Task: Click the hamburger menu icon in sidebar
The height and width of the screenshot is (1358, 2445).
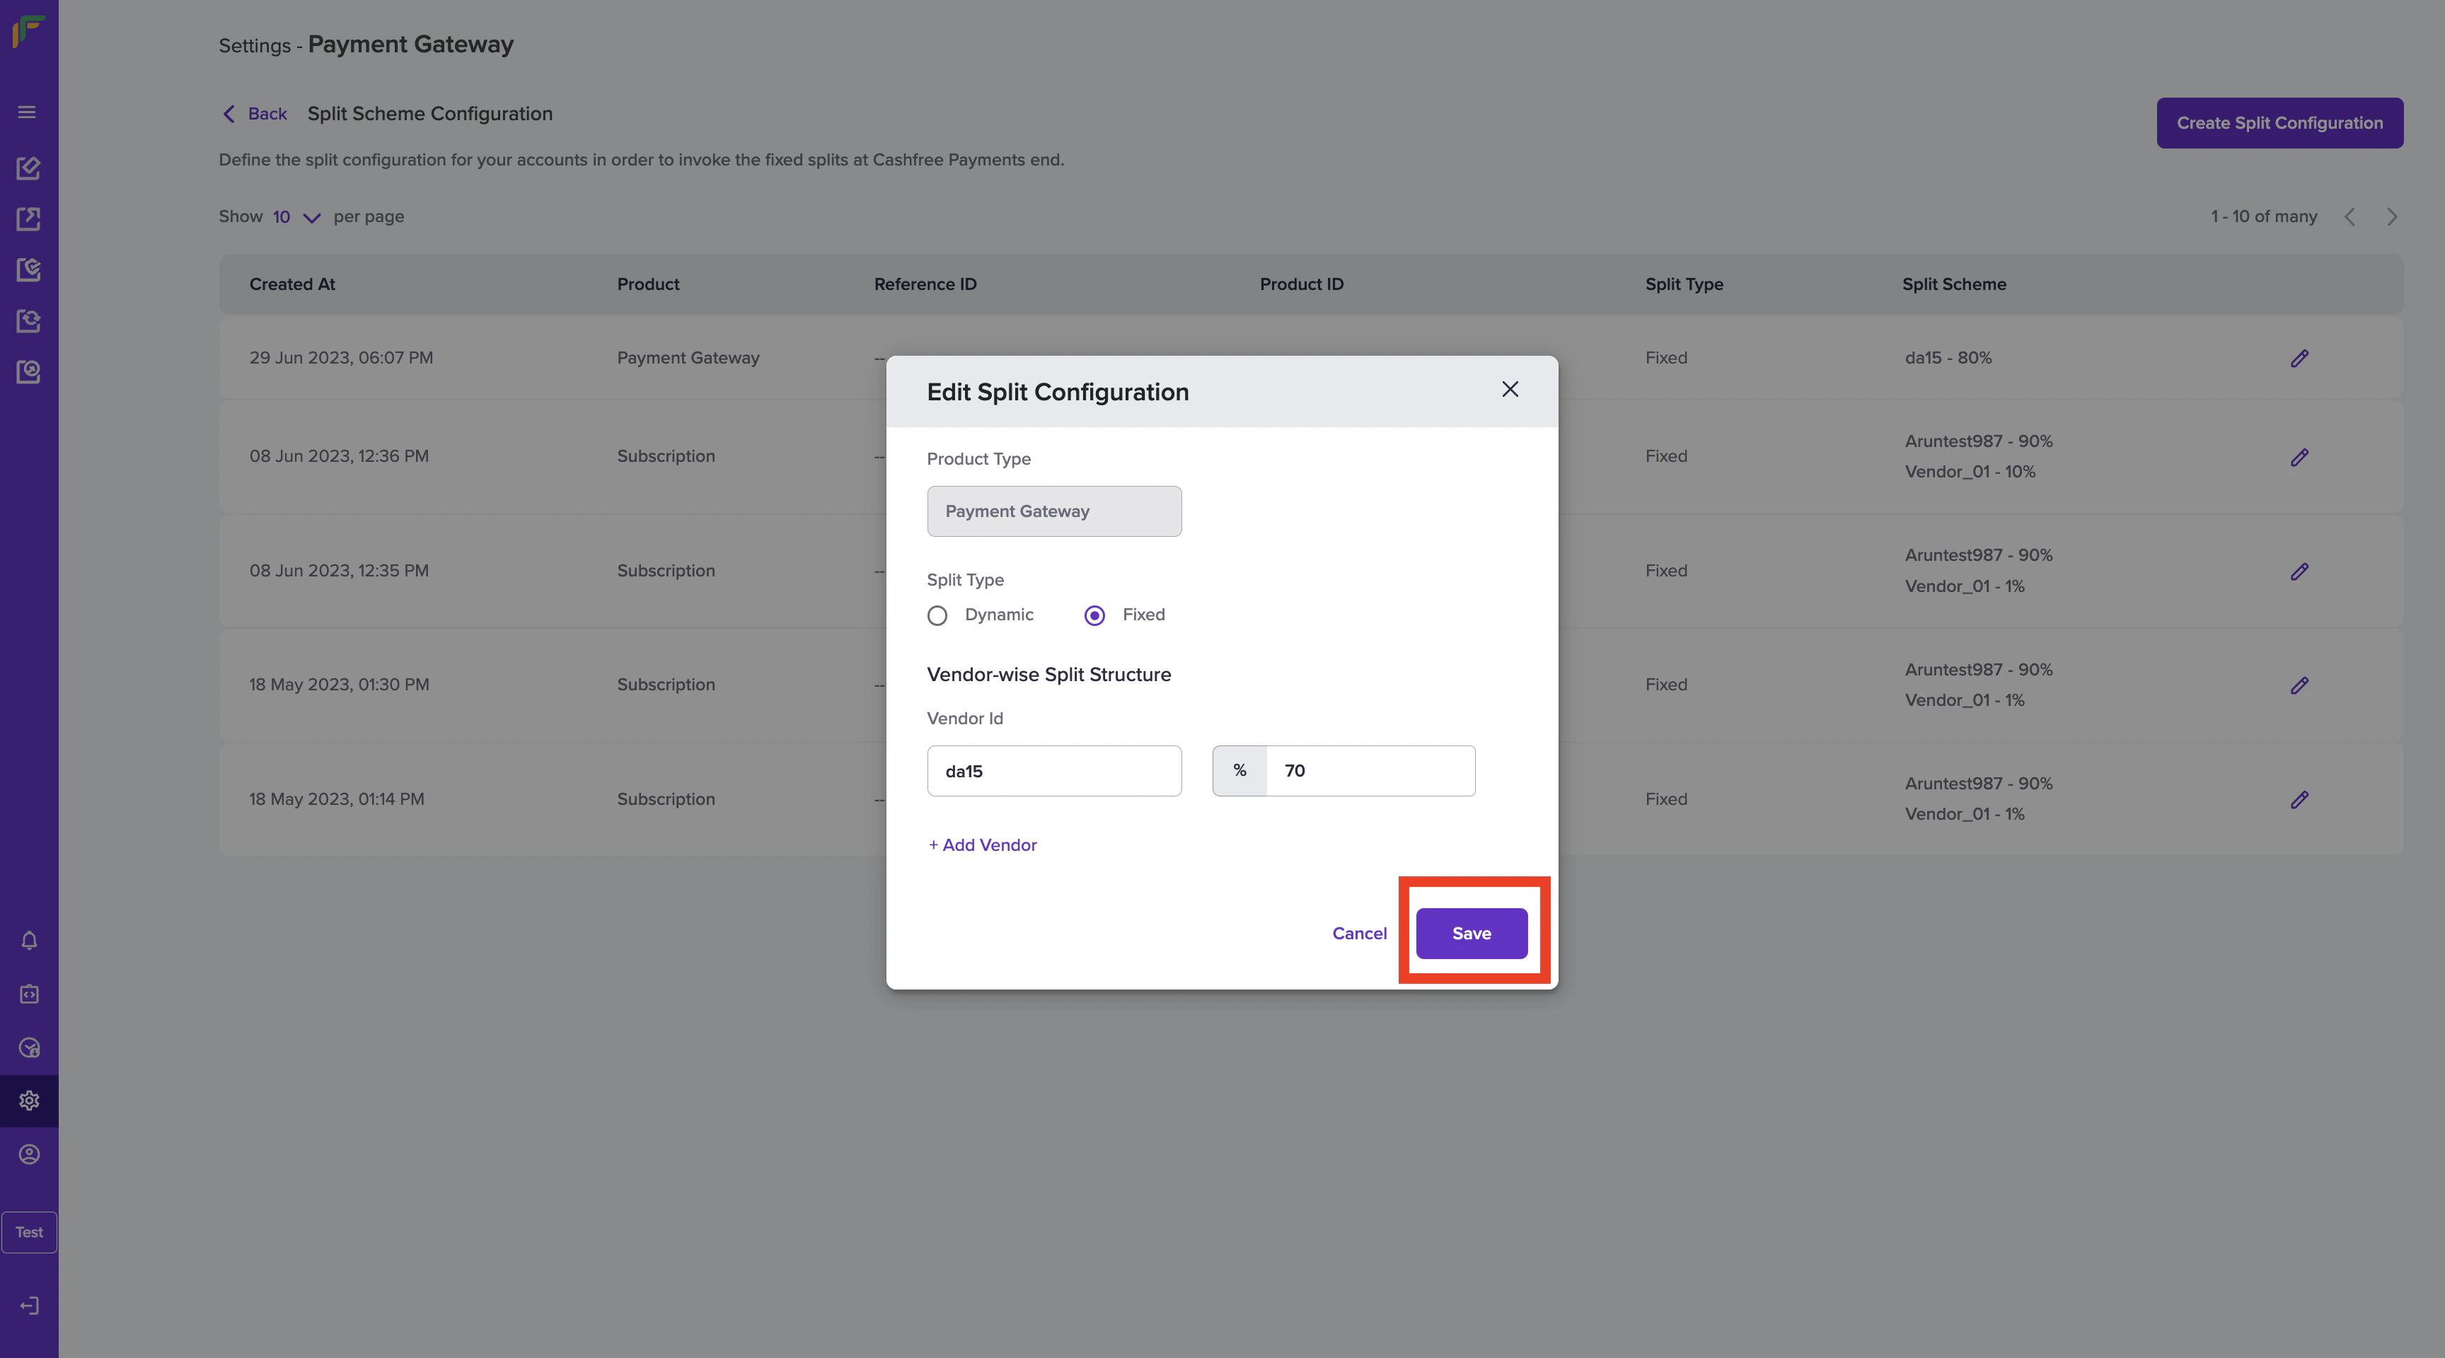Action: click(28, 112)
